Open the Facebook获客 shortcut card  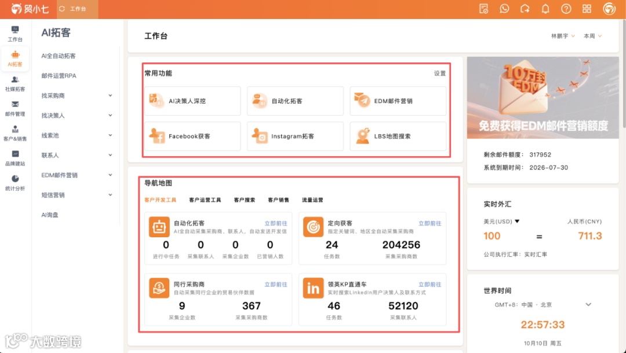tap(192, 136)
